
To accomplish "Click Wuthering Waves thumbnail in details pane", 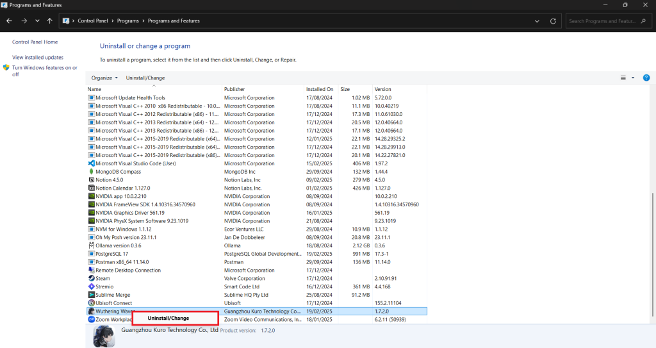I will (104, 336).
